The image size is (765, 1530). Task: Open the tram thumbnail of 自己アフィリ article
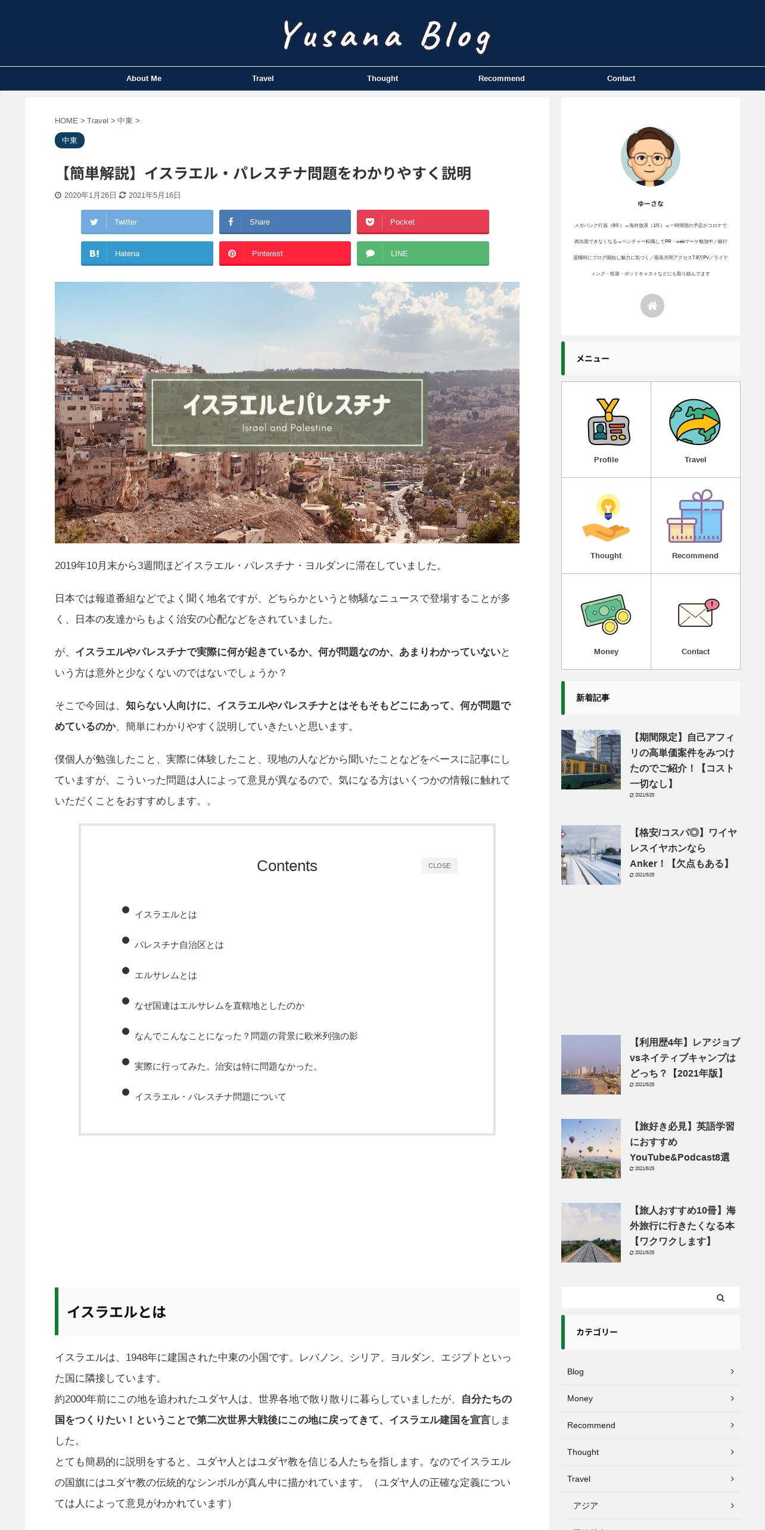point(591,760)
